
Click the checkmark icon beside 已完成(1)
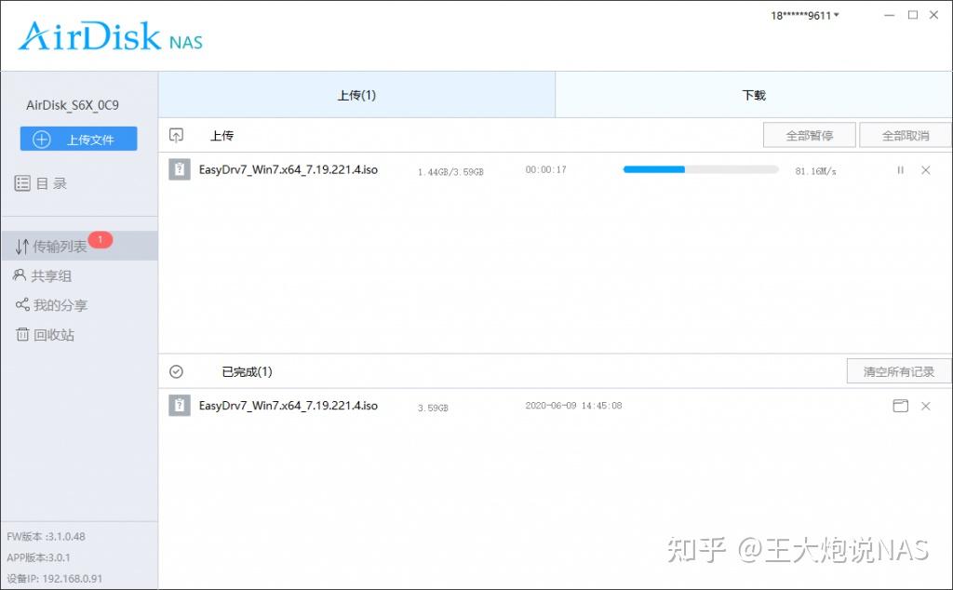(x=176, y=370)
